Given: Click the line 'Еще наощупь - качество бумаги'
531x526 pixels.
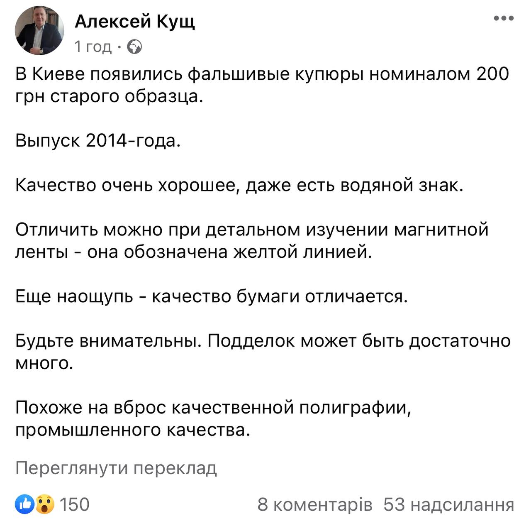Looking at the screenshot, I should pos(212,296).
